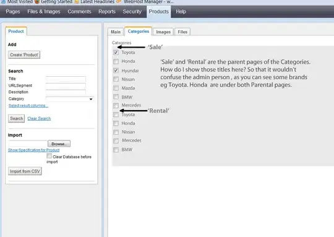The width and height of the screenshot is (334, 237).
Task: Switch to the Categories tab
Action: pos(139,32)
